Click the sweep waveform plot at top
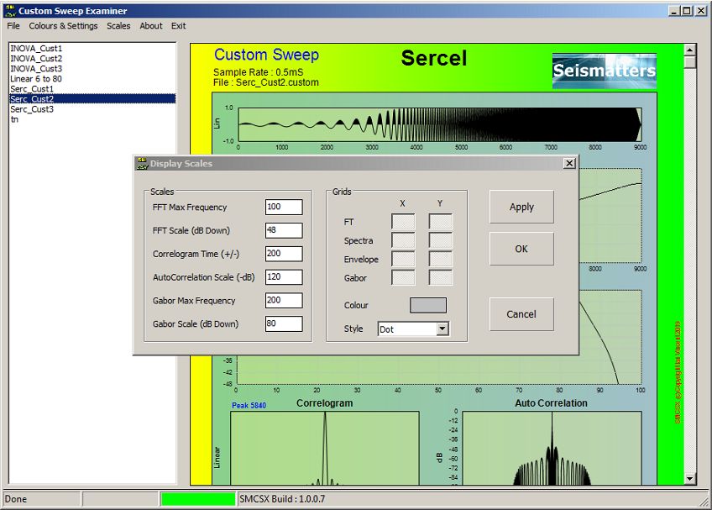The image size is (712, 510). pyautogui.click(x=440, y=124)
